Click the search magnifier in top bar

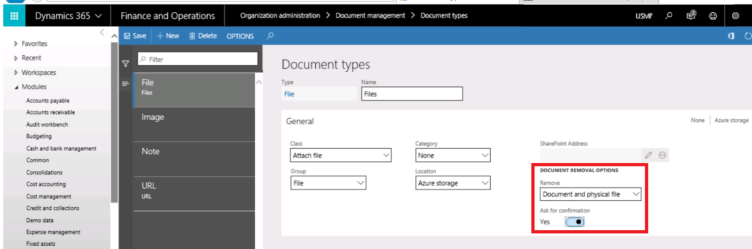coord(669,16)
